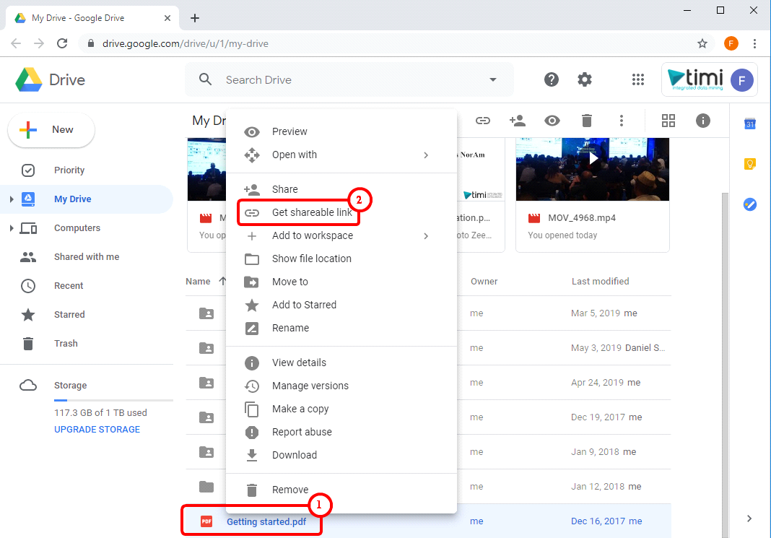The width and height of the screenshot is (771, 538).
Task: Choose Get shareable link menu entry
Action: click(x=341, y=212)
